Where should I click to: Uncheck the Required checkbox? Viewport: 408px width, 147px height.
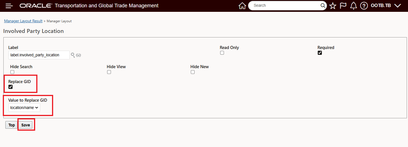[320, 53]
